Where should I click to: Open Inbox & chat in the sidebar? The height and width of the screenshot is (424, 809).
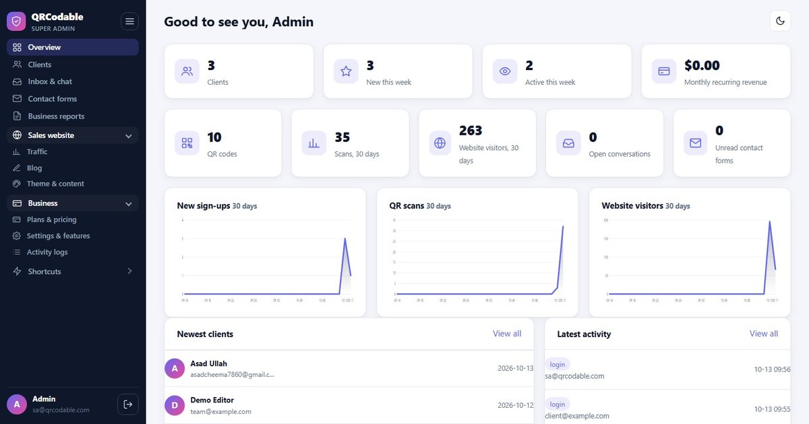pos(73,81)
